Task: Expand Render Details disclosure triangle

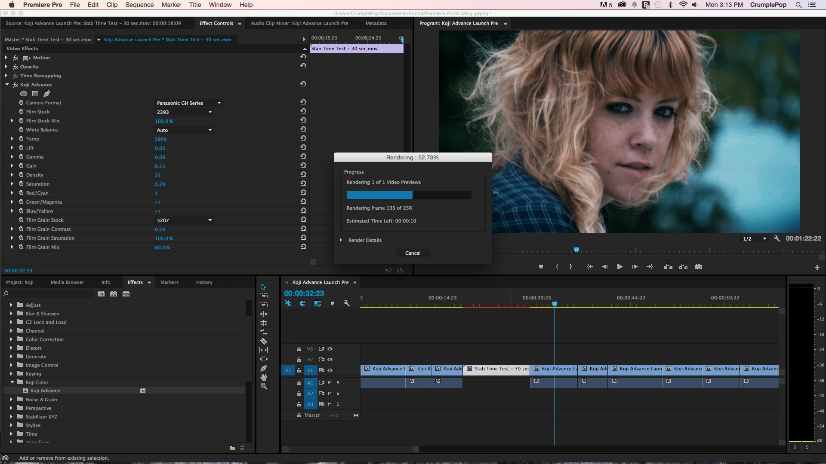Action: pyautogui.click(x=341, y=240)
